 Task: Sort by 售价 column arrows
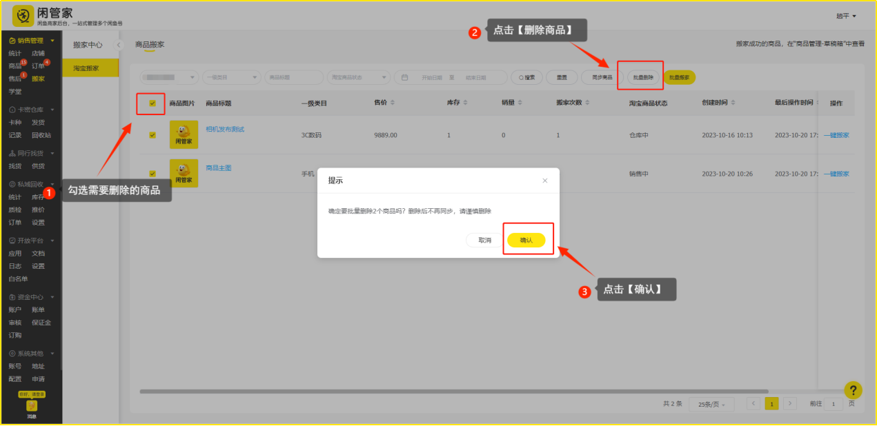pyautogui.click(x=393, y=103)
